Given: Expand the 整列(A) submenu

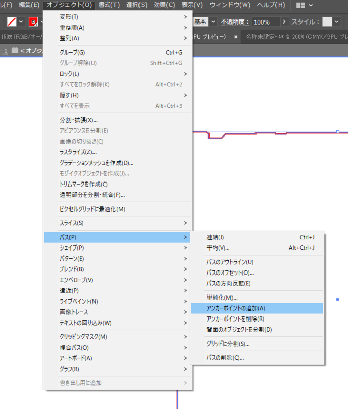Looking at the screenshot, I should pyautogui.click(x=118, y=38).
